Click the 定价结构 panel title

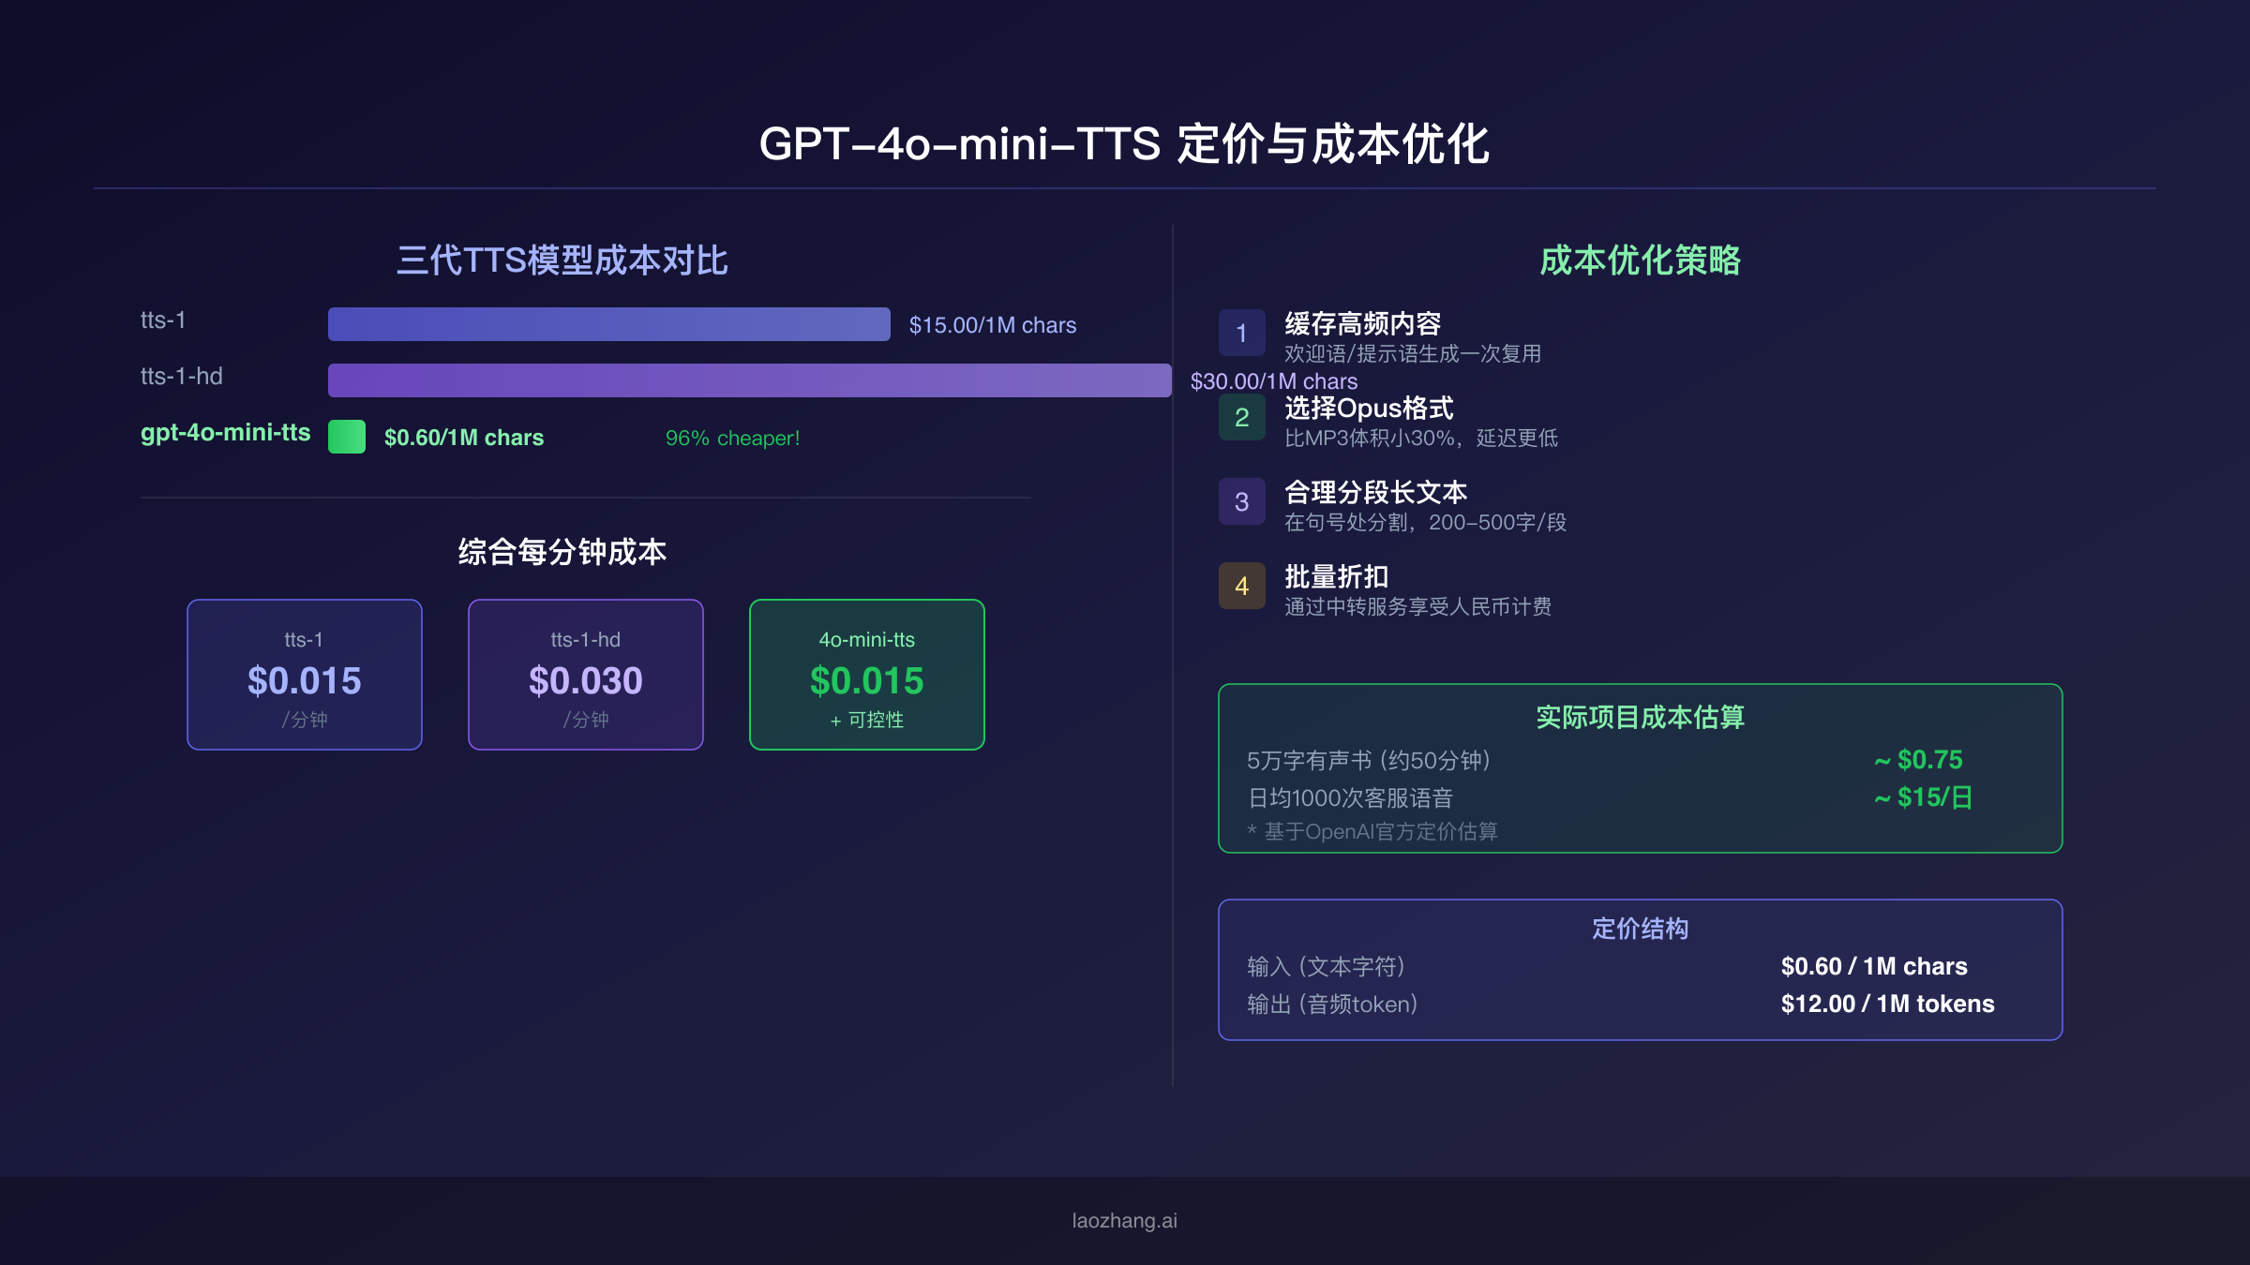pyautogui.click(x=1640, y=929)
